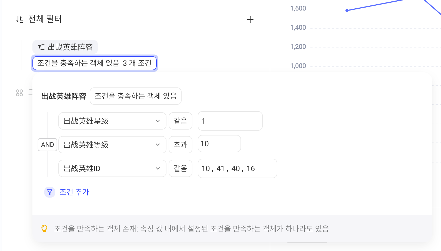Click the ID values field 10, 41, 40, 16
Image resolution: width=441 pixels, height=251 pixels.
pyautogui.click(x=238, y=168)
